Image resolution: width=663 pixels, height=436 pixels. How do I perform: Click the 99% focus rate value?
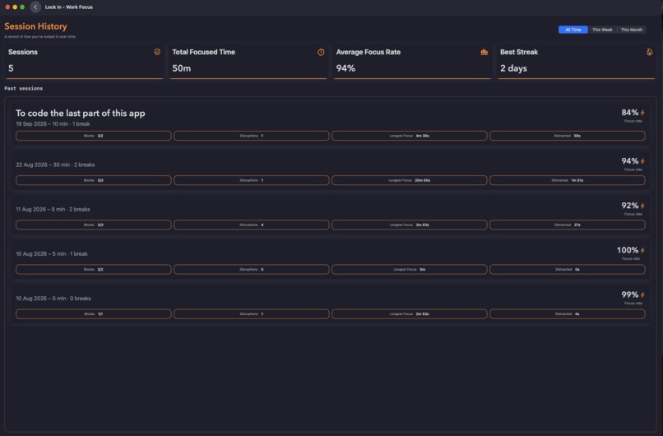click(x=629, y=295)
